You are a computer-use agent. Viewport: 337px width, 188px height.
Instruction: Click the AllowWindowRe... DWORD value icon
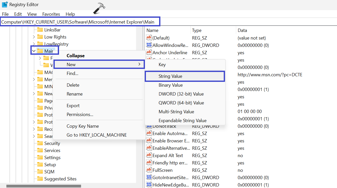[x=149, y=45]
